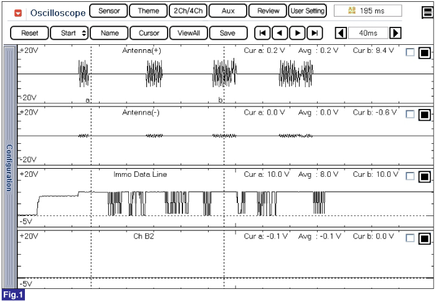Click the Ch B2 channel label
This screenshot has width=436, height=302.
click(x=143, y=237)
